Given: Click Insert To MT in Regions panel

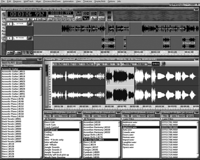Looking at the screenshot, I should 8,62.
